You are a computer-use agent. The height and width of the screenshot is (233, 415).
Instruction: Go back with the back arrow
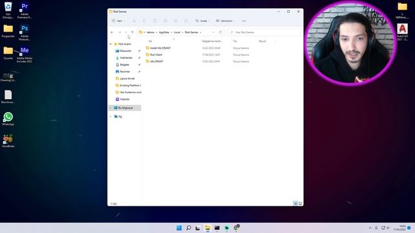112,32
